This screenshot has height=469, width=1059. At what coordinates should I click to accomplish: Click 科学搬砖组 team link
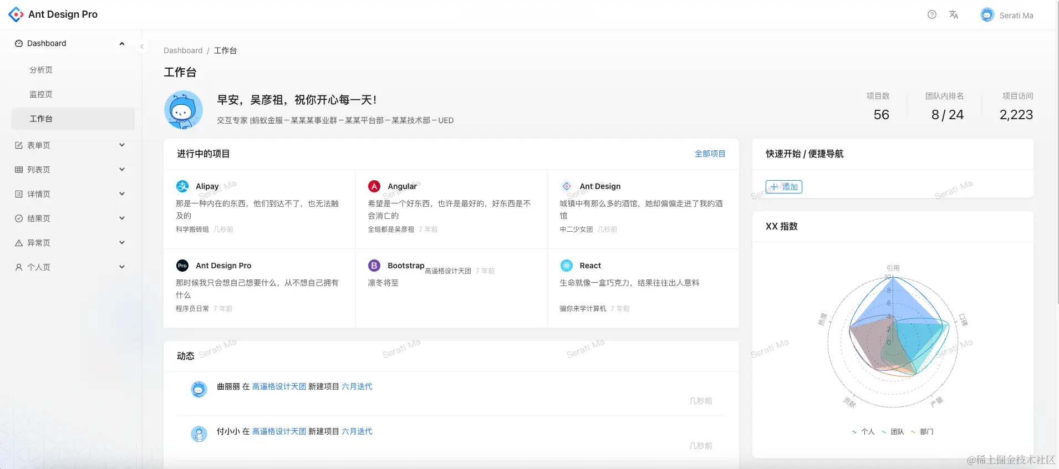(x=192, y=230)
